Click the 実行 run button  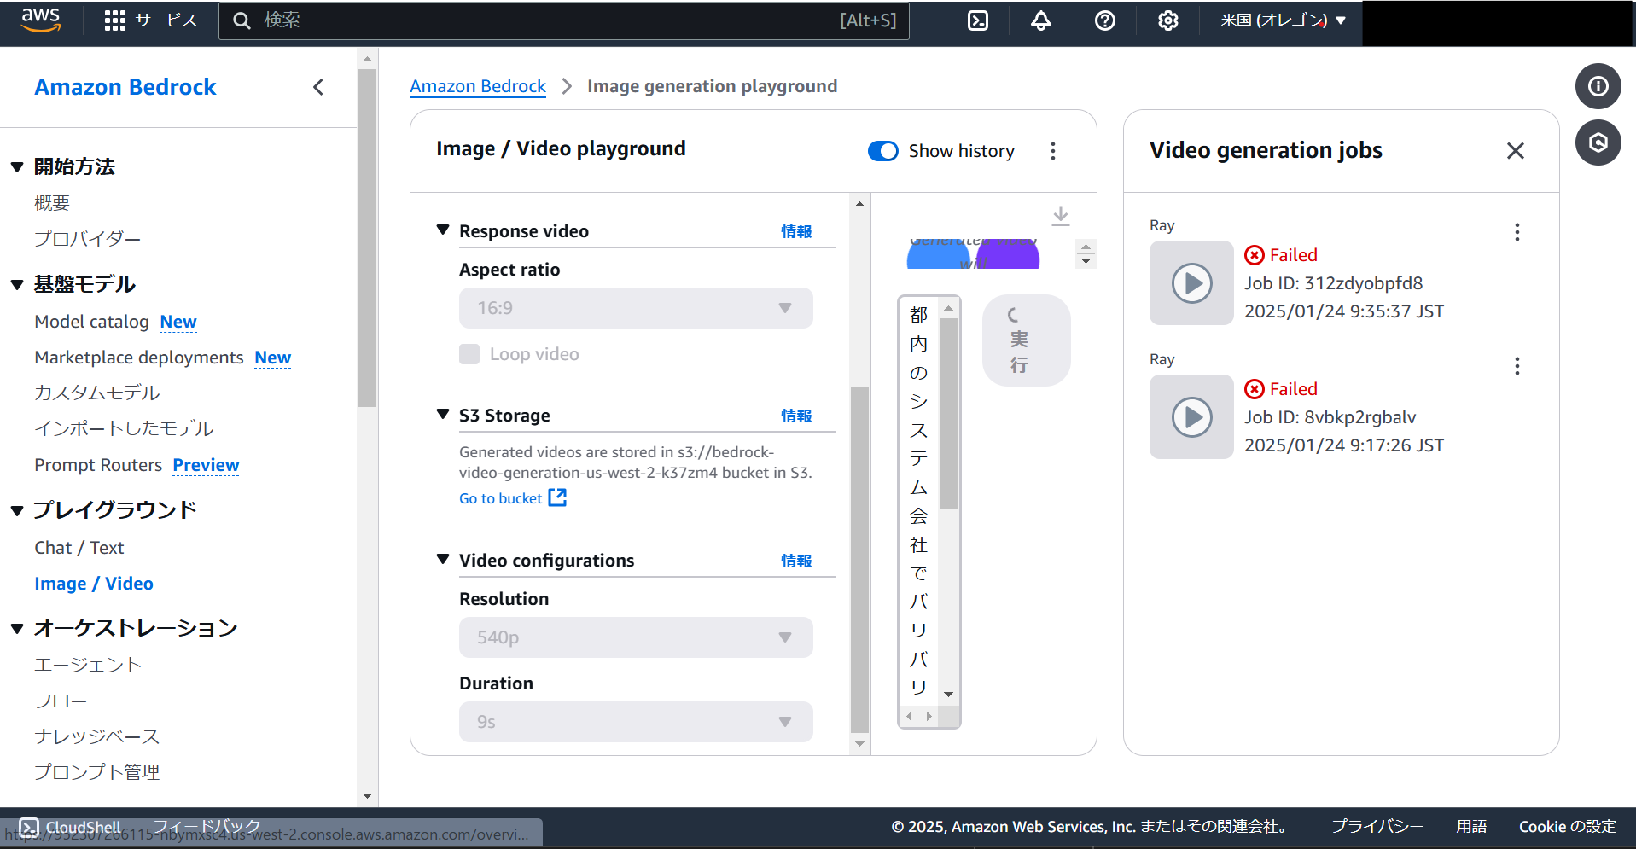[x=1027, y=340]
